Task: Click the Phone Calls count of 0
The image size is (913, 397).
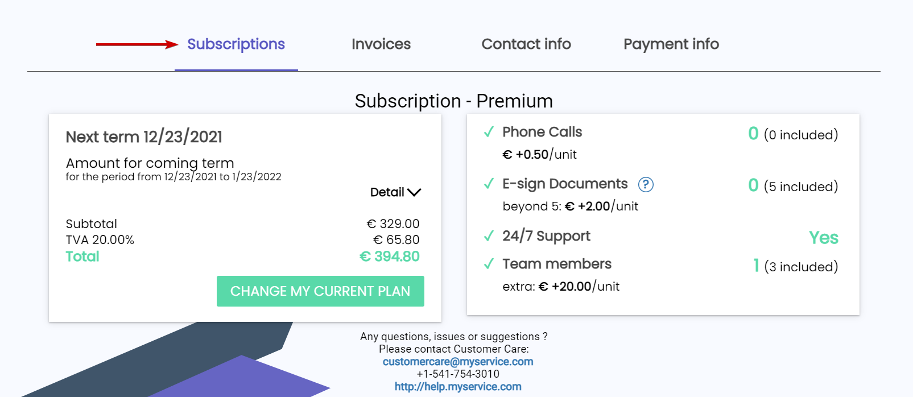Action: pos(753,134)
